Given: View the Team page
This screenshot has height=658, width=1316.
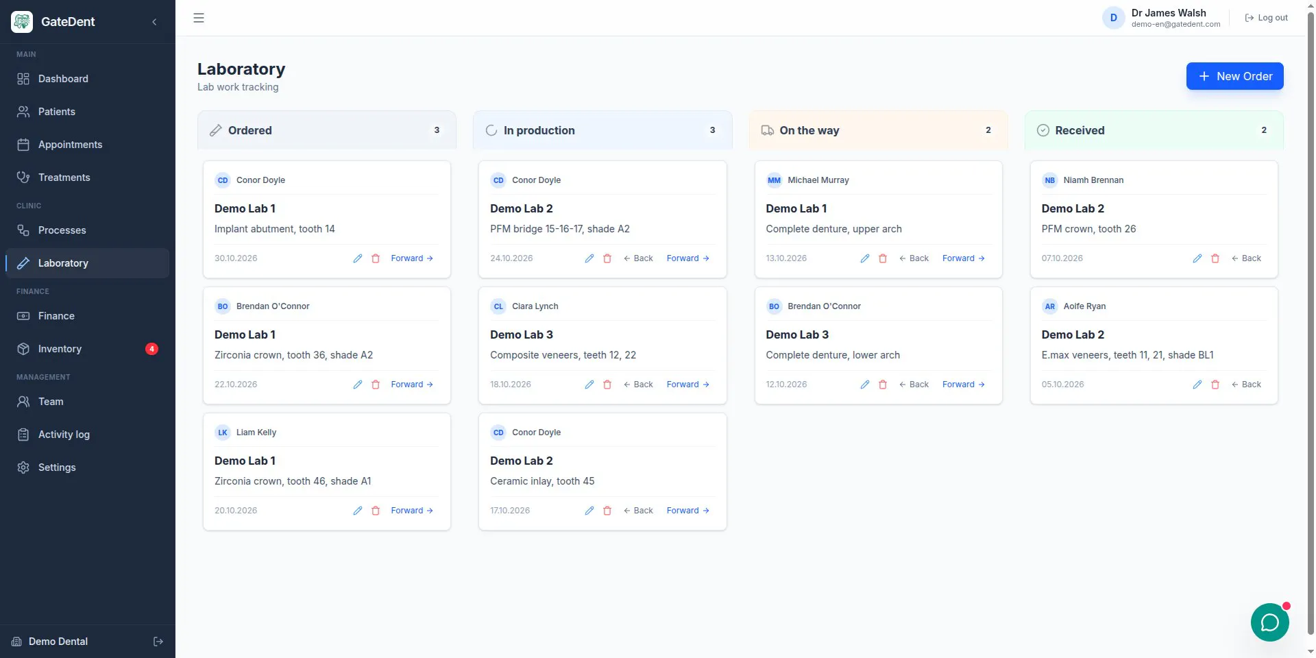Looking at the screenshot, I should [88, 402].
